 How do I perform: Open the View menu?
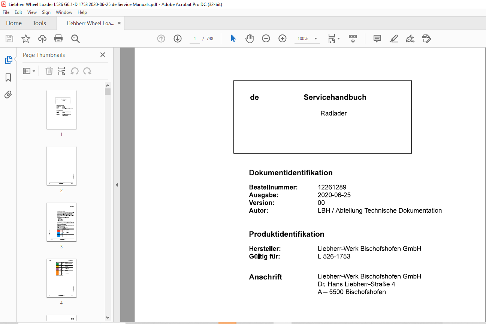tap(32, 12)
